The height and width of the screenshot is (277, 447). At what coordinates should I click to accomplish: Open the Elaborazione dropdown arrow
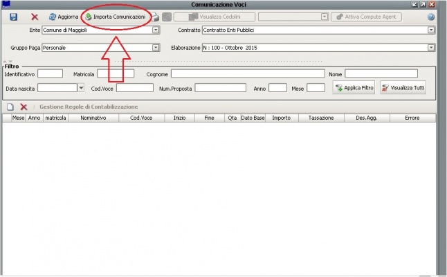tap(431, 48)
